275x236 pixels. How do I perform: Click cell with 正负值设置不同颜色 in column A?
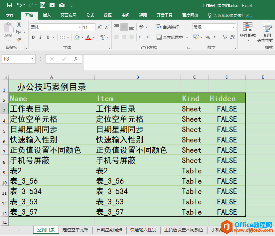click(x=52, y=150)
